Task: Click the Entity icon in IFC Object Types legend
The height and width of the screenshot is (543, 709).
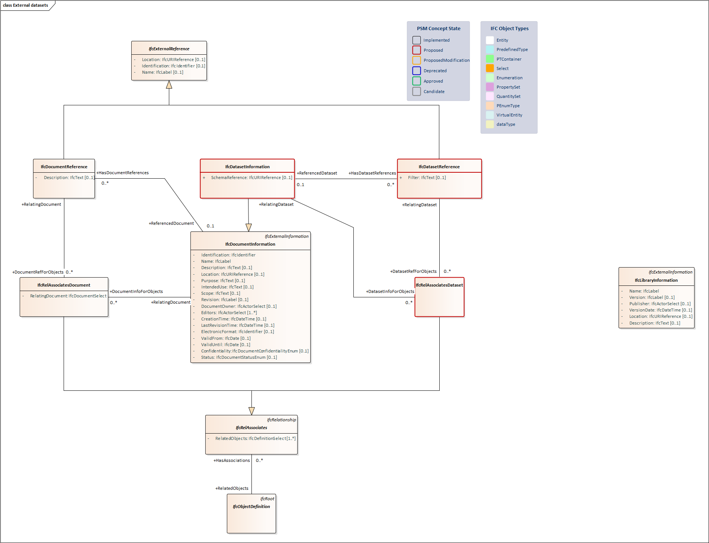Action: click(490, 40)
